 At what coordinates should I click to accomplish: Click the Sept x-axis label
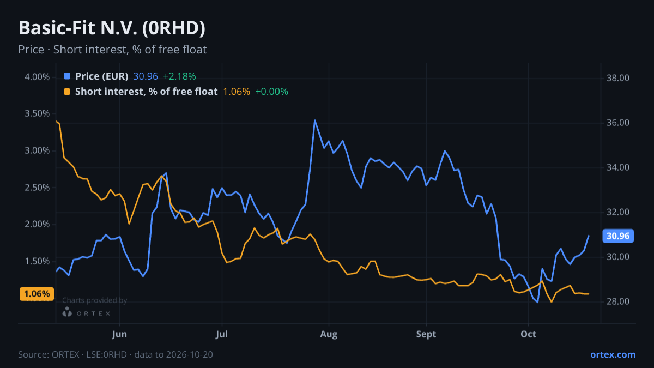[x=427, y=334]
